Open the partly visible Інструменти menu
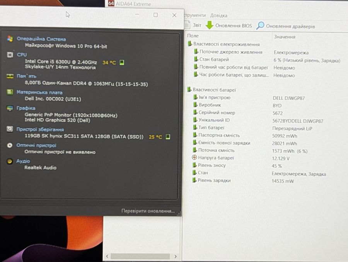This screenshot has height=262, width=348. (194, 15)
